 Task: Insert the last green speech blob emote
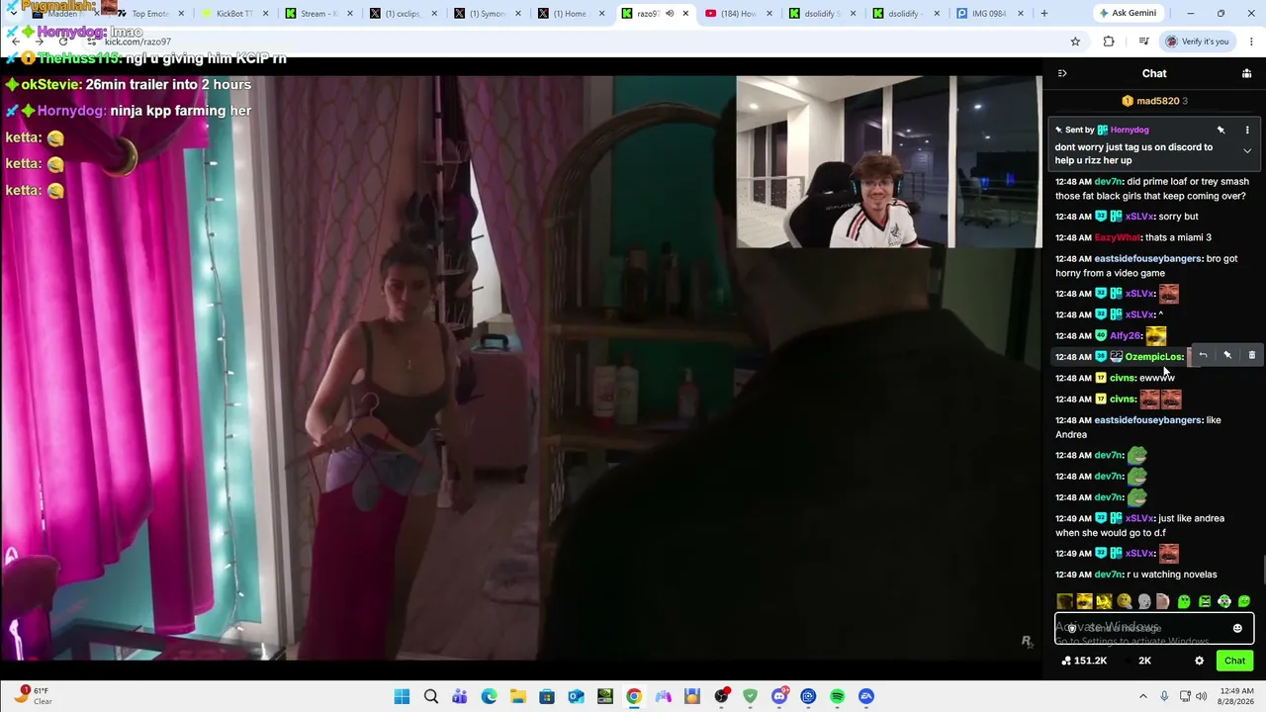tap(1244, 601)
